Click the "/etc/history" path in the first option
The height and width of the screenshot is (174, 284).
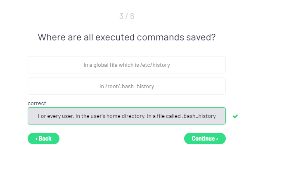(156, 65)
